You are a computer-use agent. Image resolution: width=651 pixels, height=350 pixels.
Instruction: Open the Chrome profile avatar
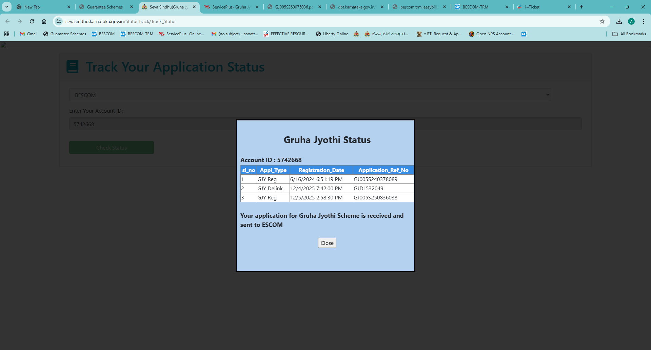coord(631,21)
